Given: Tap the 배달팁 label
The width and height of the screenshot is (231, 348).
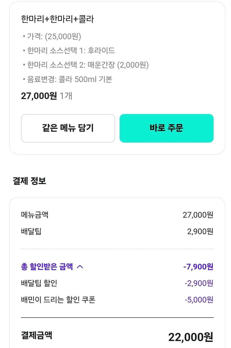Looking at the screenshot, I should [x=31, y=231].
